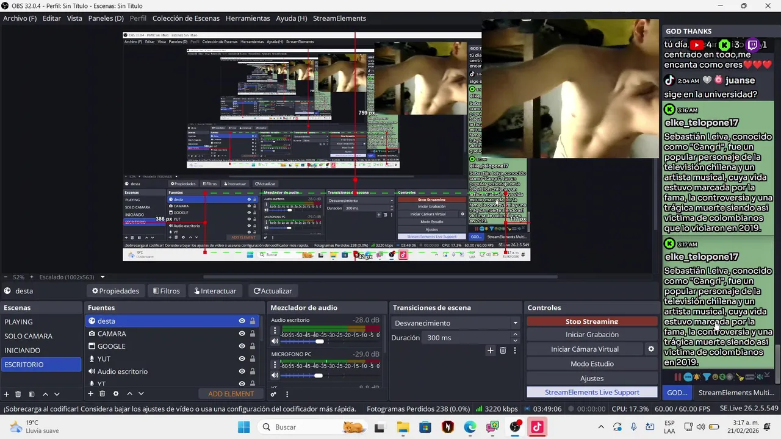
Task: Open Ajustes settings button
Action: 592,379
